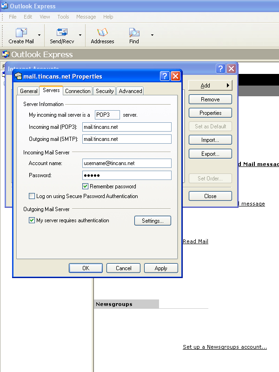Confirm with the OK button

click(x=86, y=268)
